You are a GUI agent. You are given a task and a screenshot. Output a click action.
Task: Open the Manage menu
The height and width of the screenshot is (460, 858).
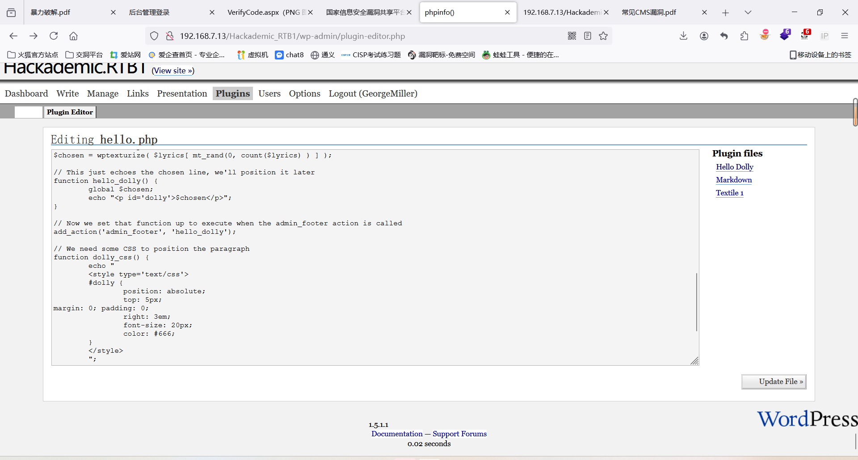[x=103, y=93]
